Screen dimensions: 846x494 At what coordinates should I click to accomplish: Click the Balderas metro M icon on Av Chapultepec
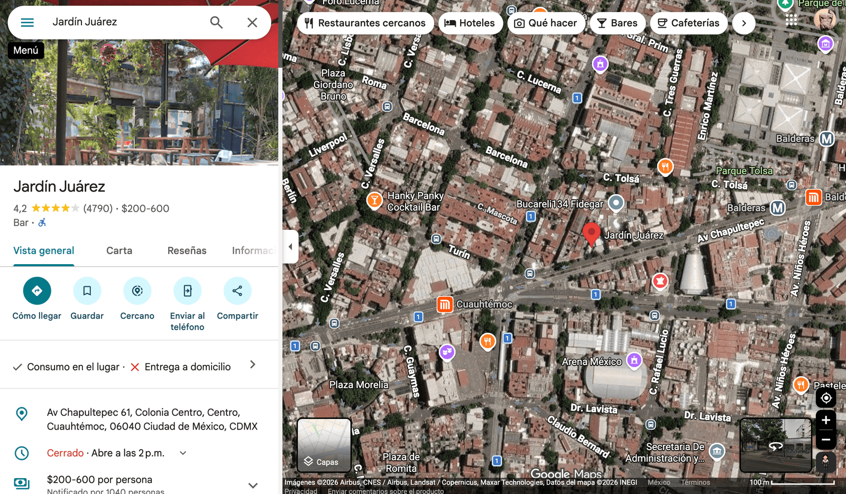(x=777, y=208)
